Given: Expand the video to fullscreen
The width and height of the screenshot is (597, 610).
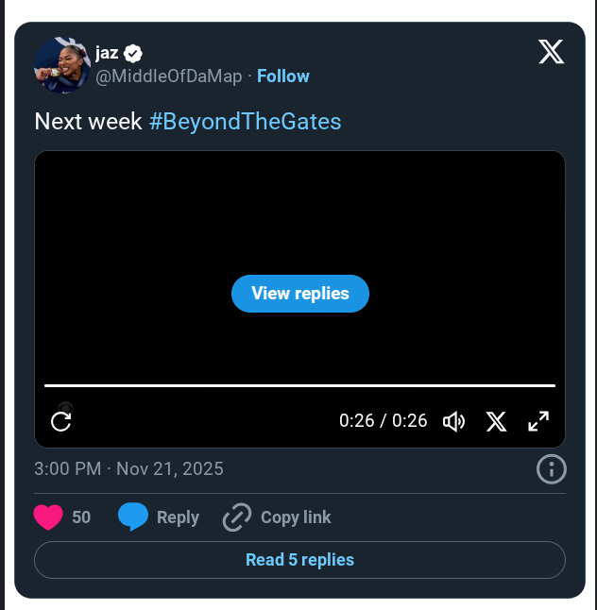Looking at the screenshot, I should click(x=538, y=421).
